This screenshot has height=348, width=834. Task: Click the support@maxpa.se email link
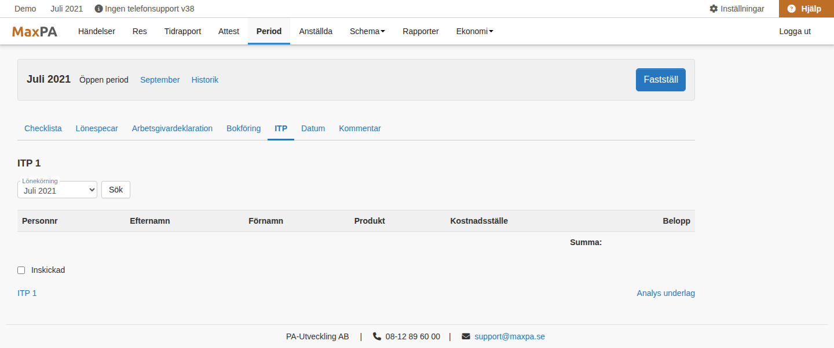(510, 336)
